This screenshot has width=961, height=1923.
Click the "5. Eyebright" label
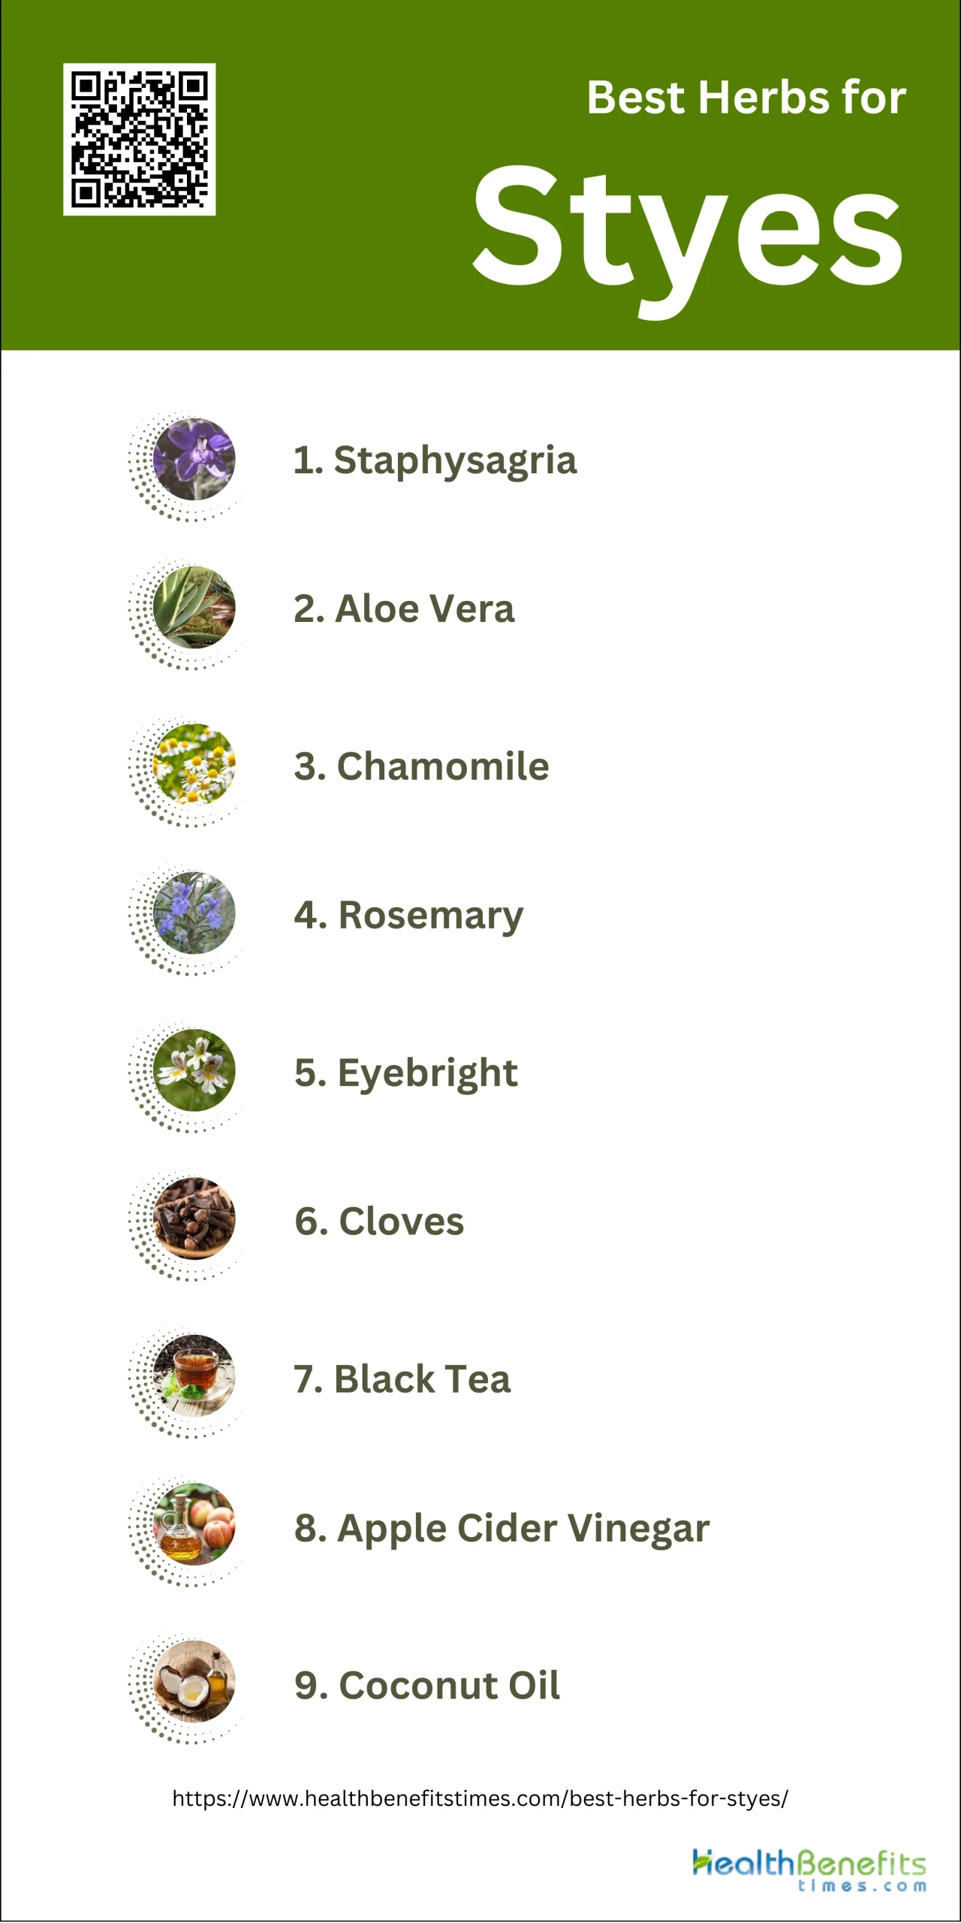click(x=405, y=1073)
